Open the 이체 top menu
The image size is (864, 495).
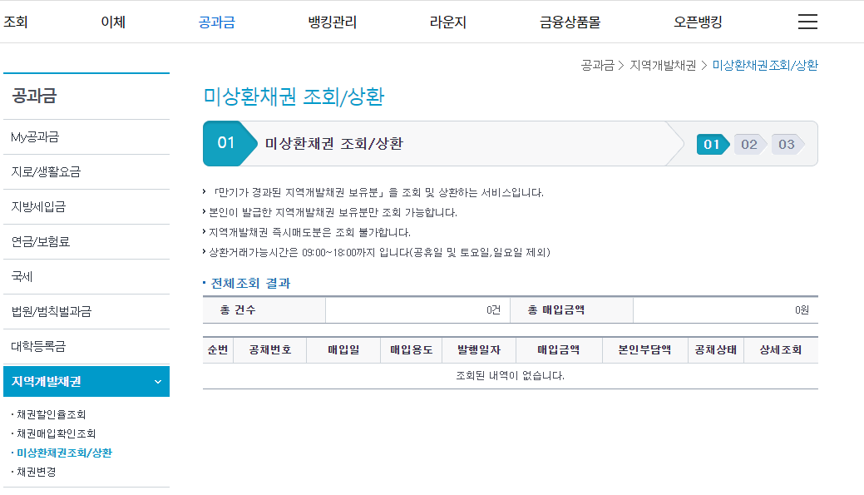[x=113, y=22]
